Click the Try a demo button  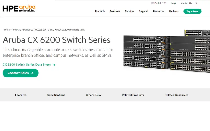click(x=192, y=11)
